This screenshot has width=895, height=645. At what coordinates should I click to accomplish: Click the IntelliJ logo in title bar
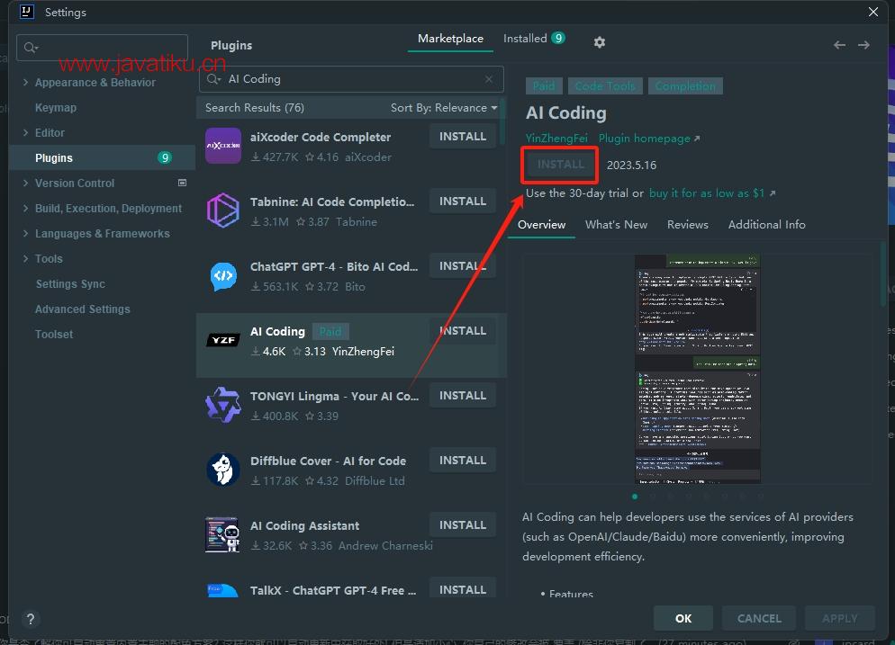coord(27,12)
